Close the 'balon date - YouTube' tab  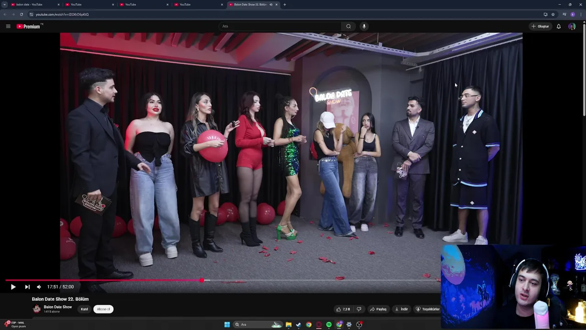(59, 5)
